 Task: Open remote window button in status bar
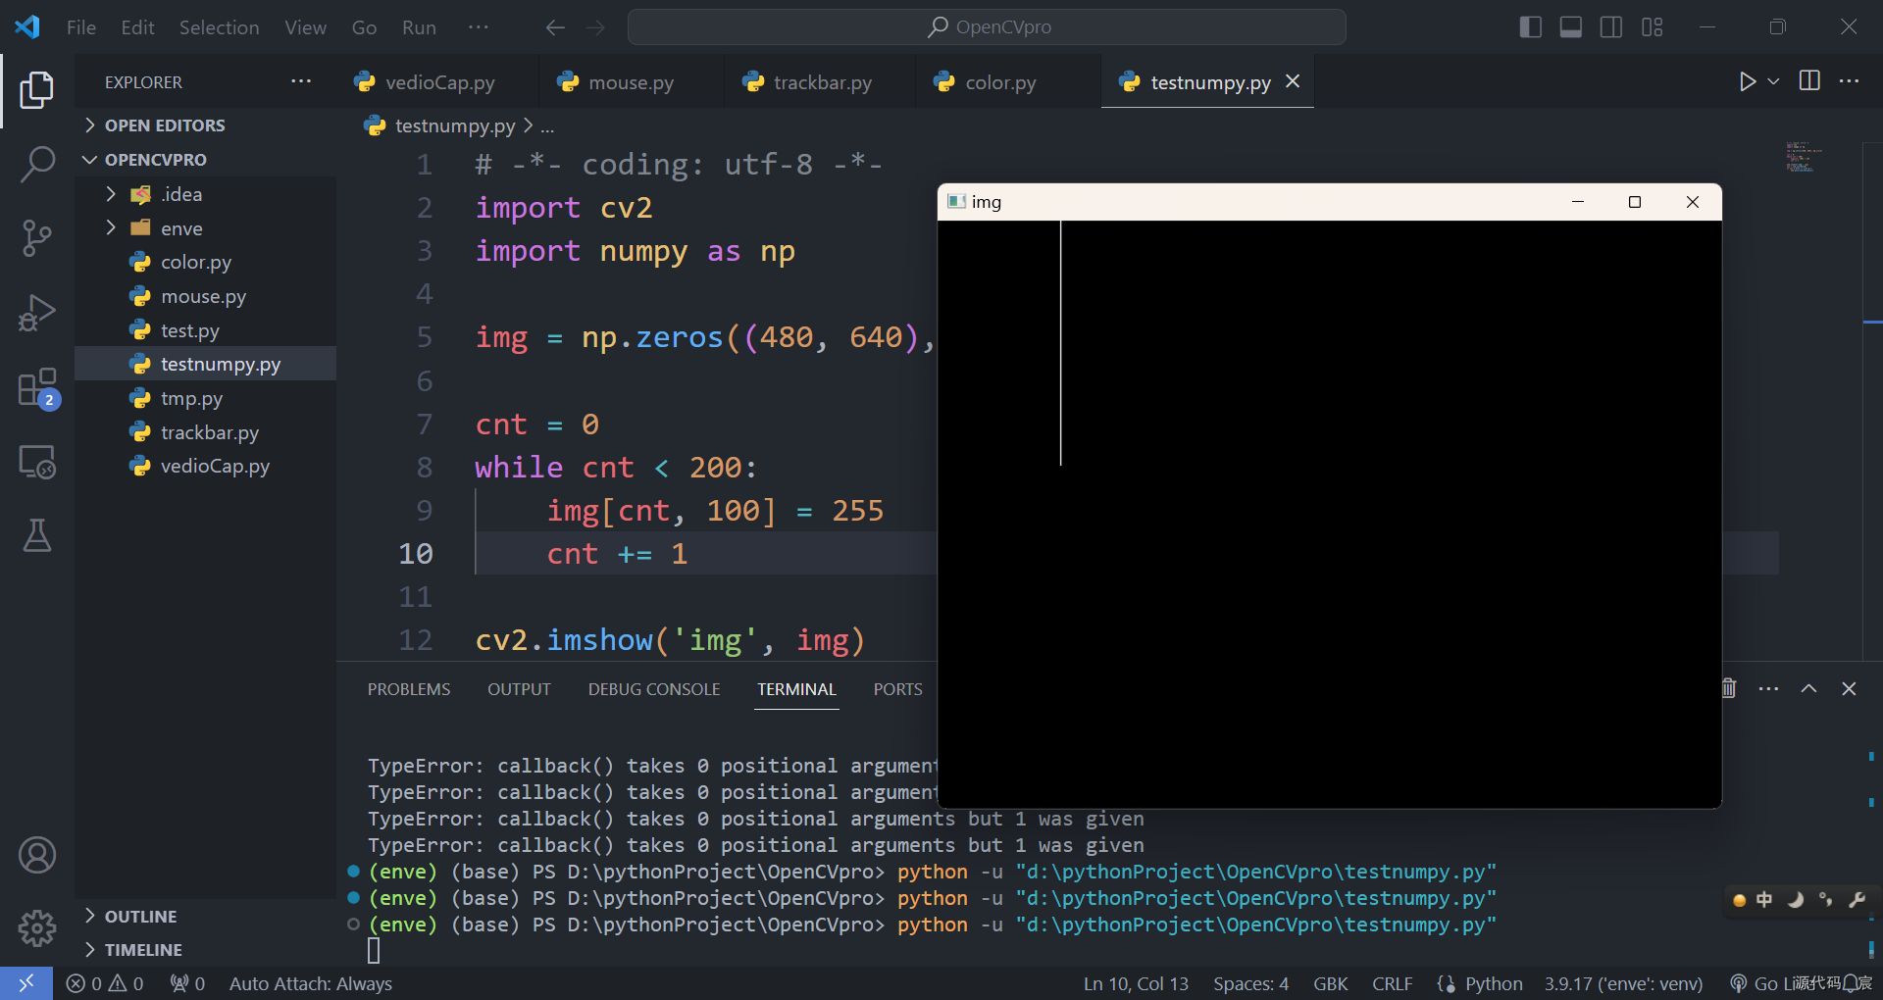[x=26, y=983]
